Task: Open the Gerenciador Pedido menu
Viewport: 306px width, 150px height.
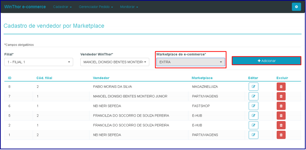Action: (96, 7)
